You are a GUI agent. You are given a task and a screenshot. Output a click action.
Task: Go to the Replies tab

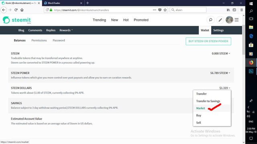click(x=51, y=30)
